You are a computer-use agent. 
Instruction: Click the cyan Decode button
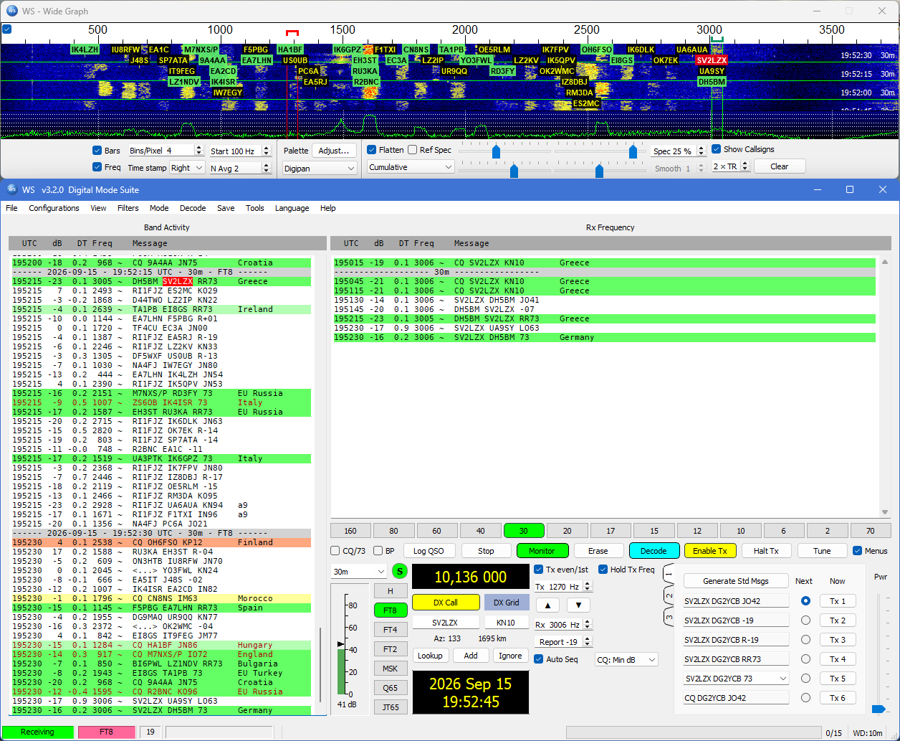coord(654,551)
